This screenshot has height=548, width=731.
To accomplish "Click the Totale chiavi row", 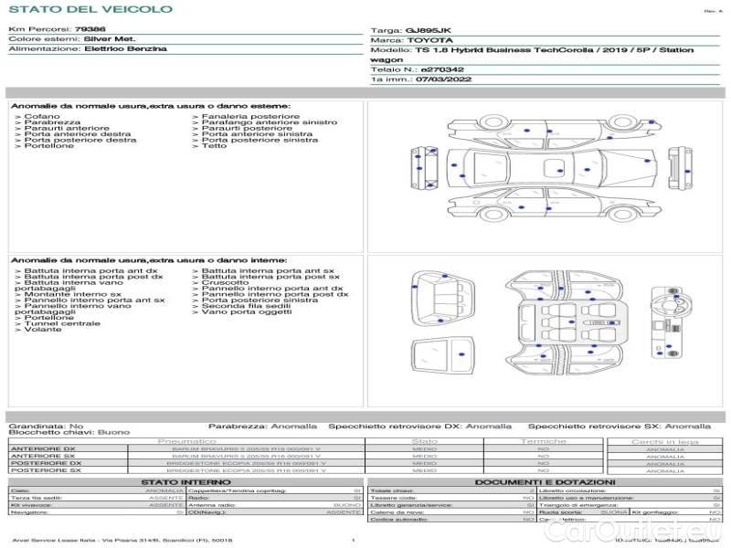I will point(451,490).
